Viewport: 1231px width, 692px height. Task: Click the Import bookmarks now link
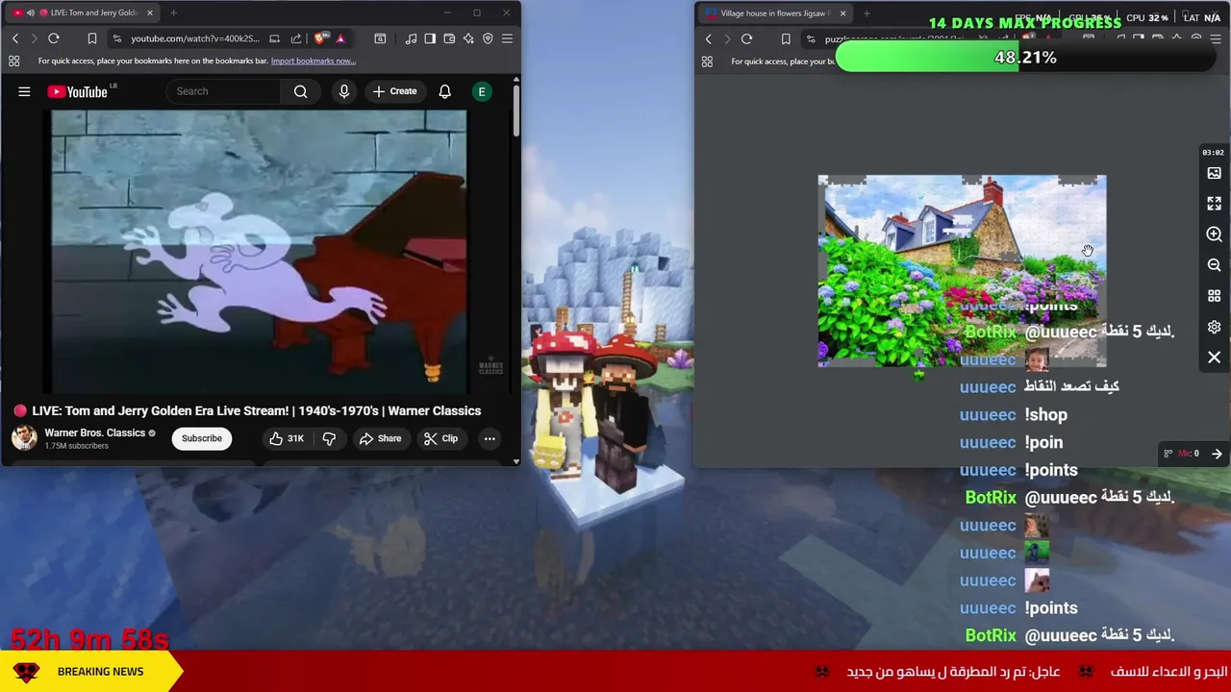(x=314, y=61)
